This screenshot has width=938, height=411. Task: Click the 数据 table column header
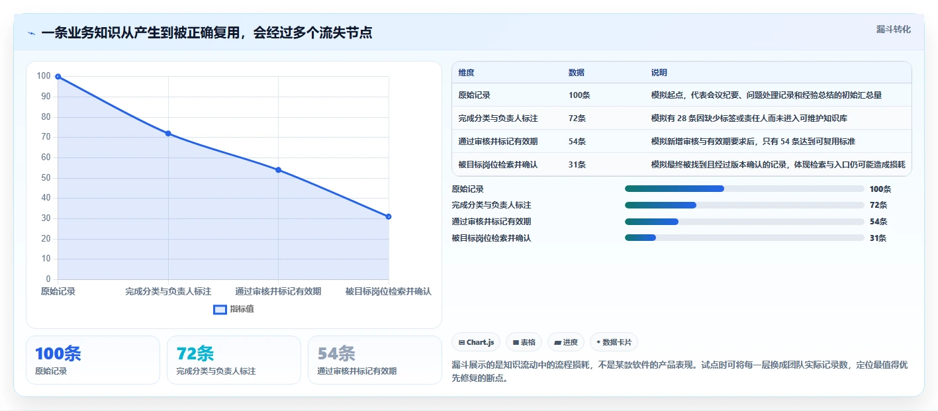(x=577, y=73)
